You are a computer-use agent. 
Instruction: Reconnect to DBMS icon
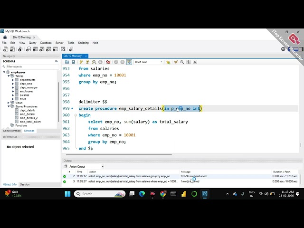[71, 49]
